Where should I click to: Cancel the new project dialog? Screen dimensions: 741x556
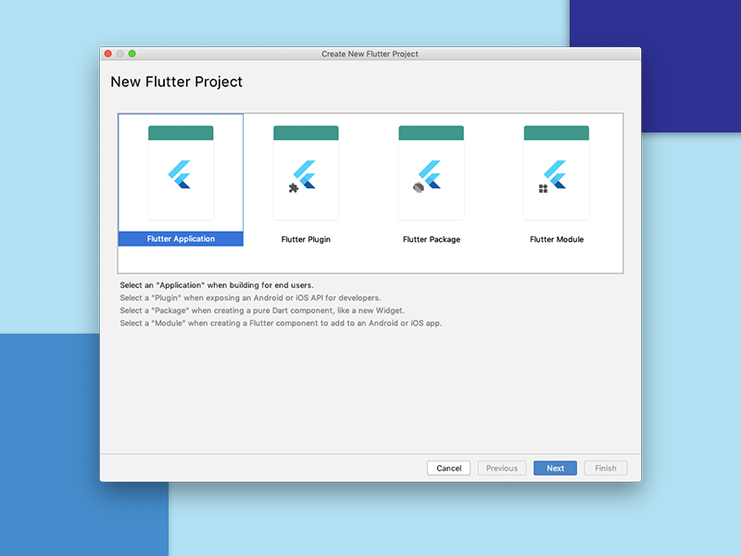tap(448, 468)
